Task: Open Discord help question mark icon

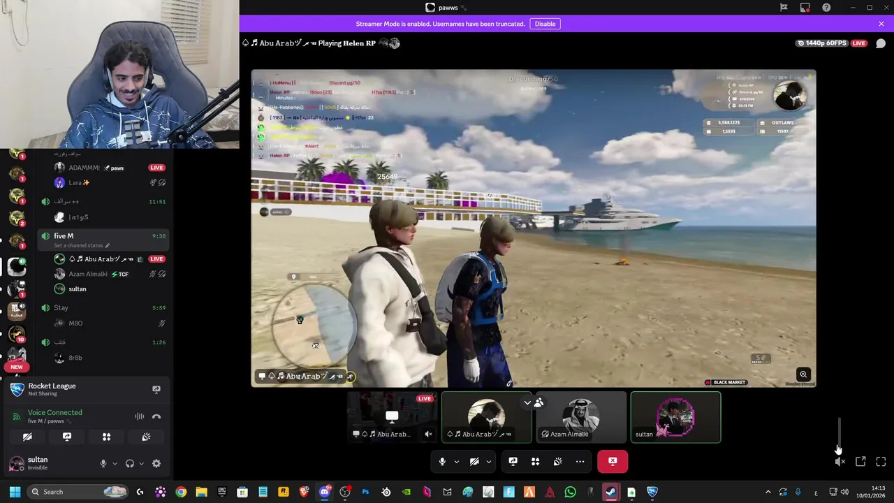Action: tap(827, 8)
